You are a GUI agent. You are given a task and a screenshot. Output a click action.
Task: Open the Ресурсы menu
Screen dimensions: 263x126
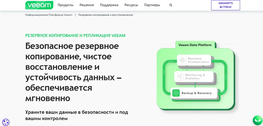(x=131, y=5)
